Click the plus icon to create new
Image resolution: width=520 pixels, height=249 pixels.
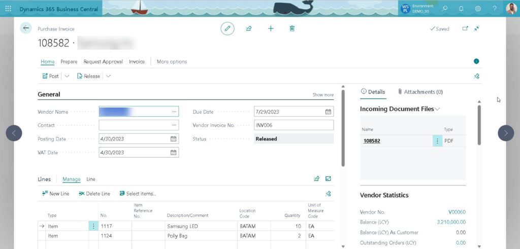[271, 29]
